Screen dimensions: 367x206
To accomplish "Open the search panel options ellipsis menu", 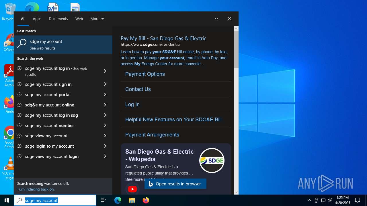I will click(217, 19).
